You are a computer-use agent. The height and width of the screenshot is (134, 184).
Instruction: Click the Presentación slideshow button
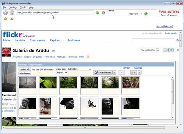(x=149, y=50)
